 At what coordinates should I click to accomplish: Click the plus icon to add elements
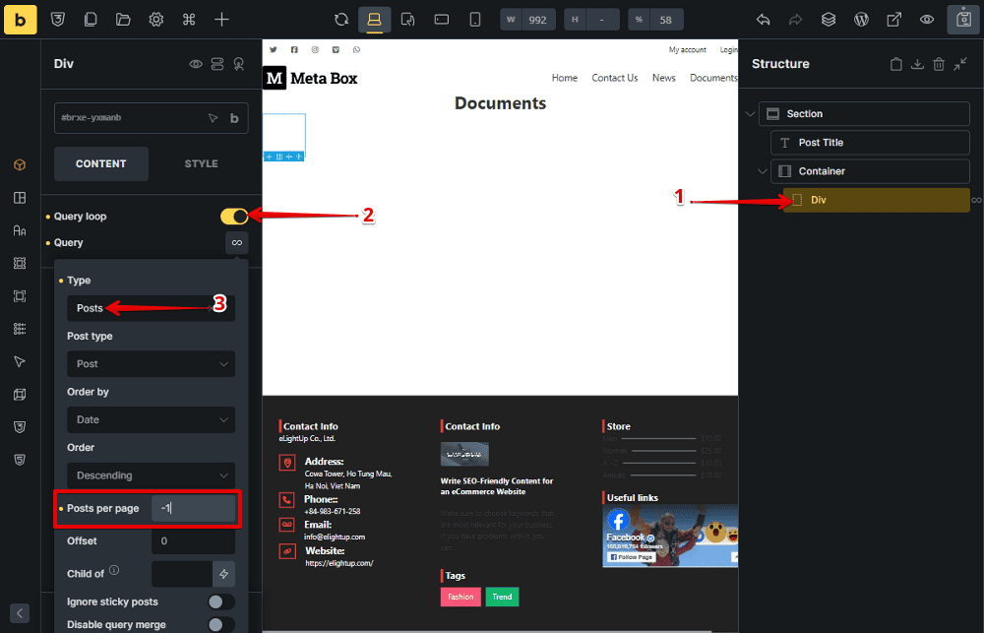click(222, 20)
